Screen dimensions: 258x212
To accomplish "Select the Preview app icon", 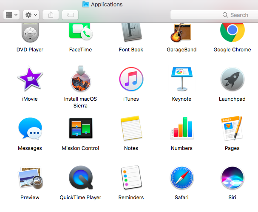I will pyautogui.click(x=30, y=178).
